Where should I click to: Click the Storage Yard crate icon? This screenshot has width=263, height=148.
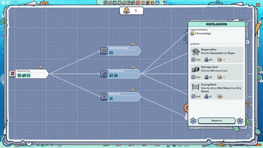(195, 69)
